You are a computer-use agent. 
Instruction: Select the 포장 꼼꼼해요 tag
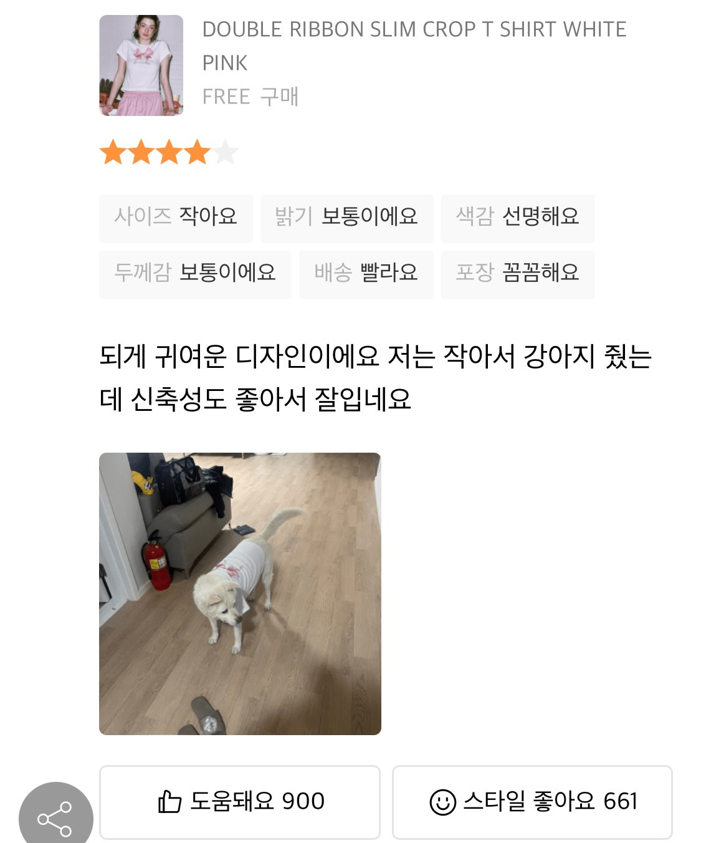pos(518,273)
